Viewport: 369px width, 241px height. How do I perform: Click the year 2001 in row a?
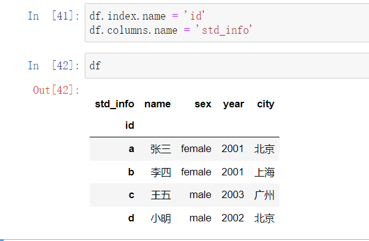click(233, 149)
